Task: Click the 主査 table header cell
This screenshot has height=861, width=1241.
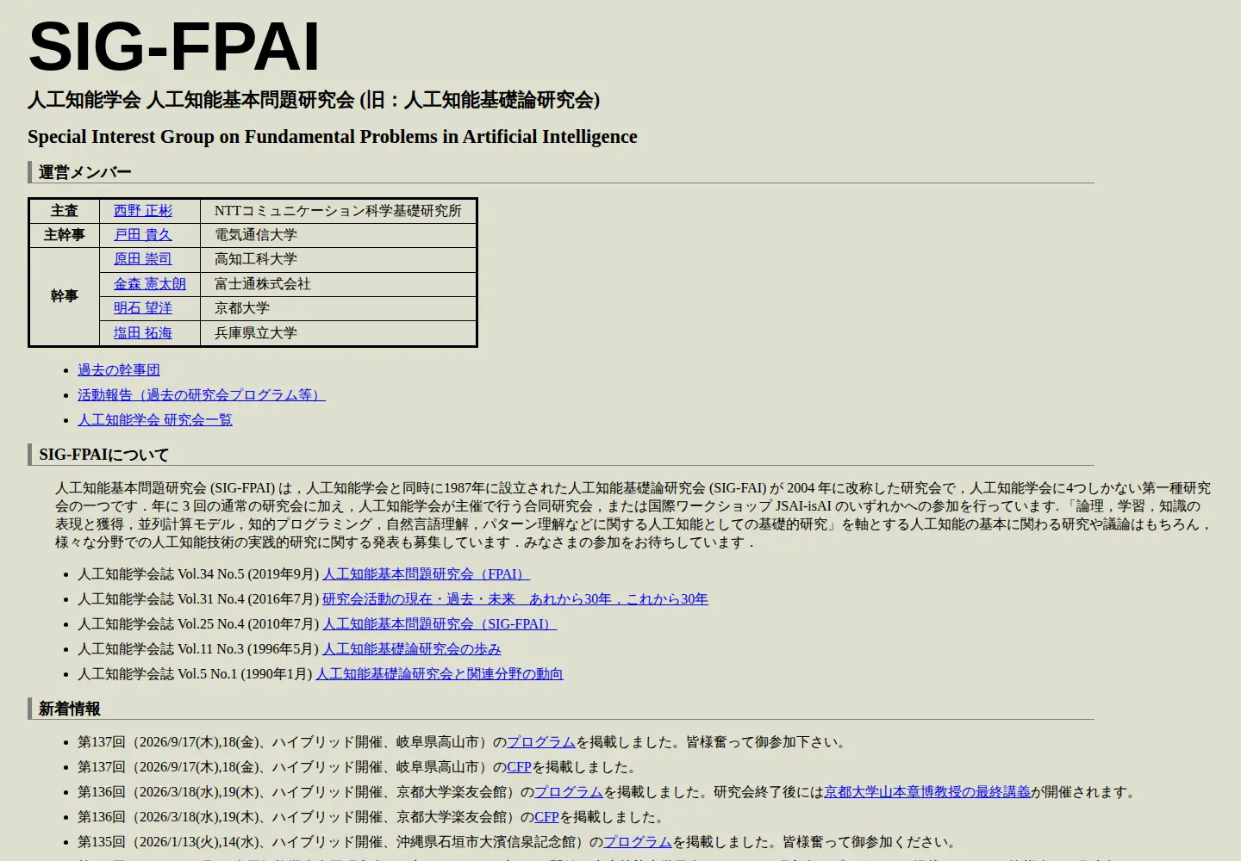Action: (x=65, y=211)
